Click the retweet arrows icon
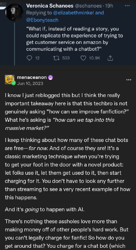 point(56,58)
